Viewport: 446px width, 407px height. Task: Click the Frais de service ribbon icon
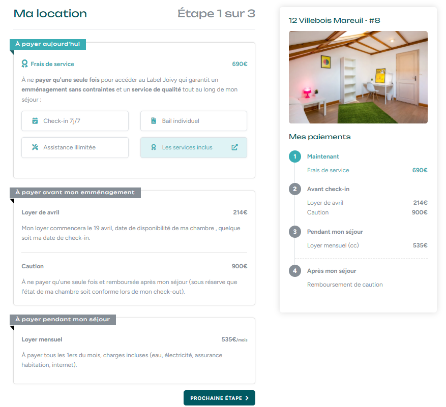pos(25,64)
